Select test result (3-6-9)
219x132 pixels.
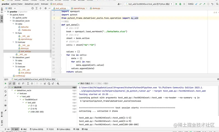(34, 109)
